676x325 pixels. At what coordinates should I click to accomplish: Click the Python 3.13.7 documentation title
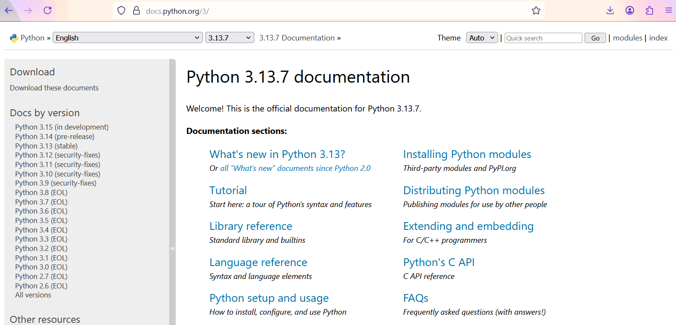pyautogui.click(x=298, y=77)
